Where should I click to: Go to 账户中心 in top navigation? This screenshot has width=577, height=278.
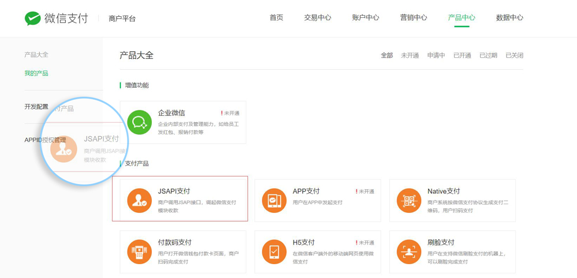coord(365,18)
